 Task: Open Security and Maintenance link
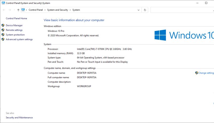tap(19, 118)
